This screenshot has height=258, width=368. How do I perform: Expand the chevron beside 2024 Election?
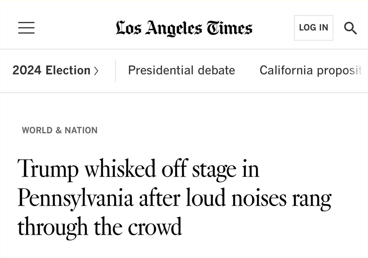point(96,71)
